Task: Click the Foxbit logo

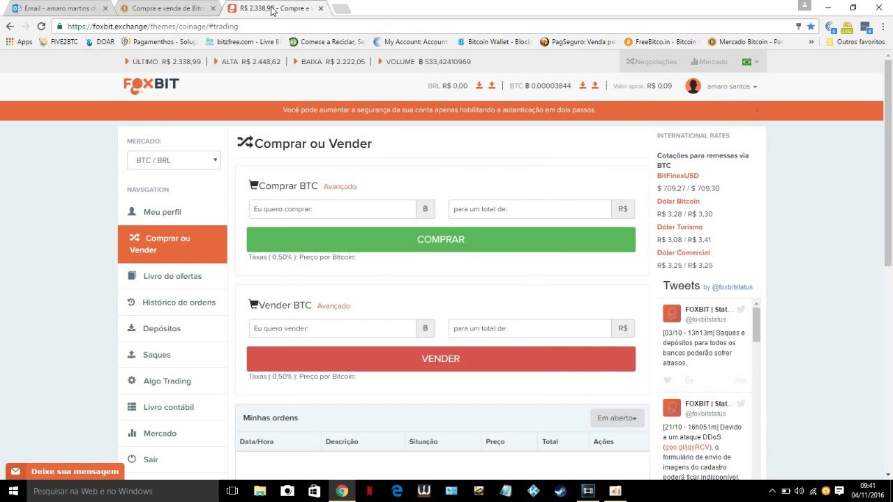Action: (151, 85)
